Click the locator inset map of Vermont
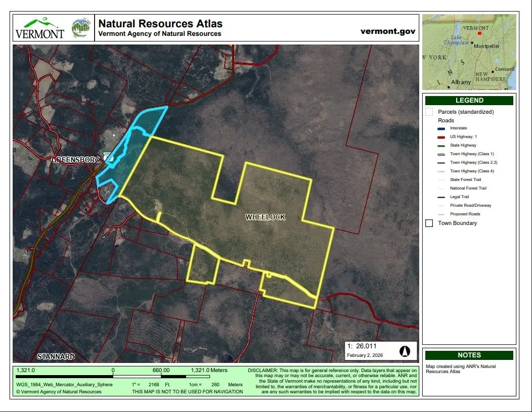 pos(469,52)
